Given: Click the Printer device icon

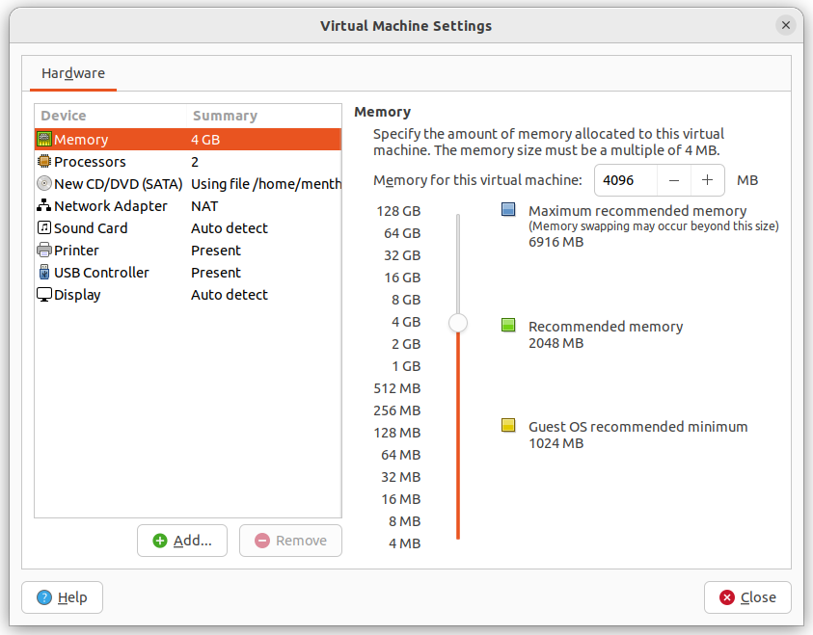Looking at the screenshot, I should (44, 250).
